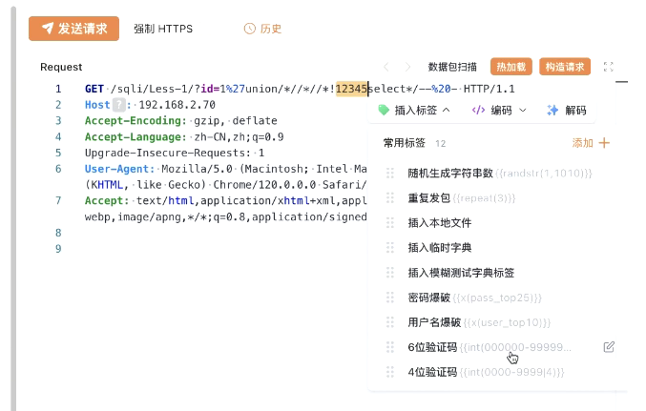Click the sparkle icon beside 解码

coord(552,111)
